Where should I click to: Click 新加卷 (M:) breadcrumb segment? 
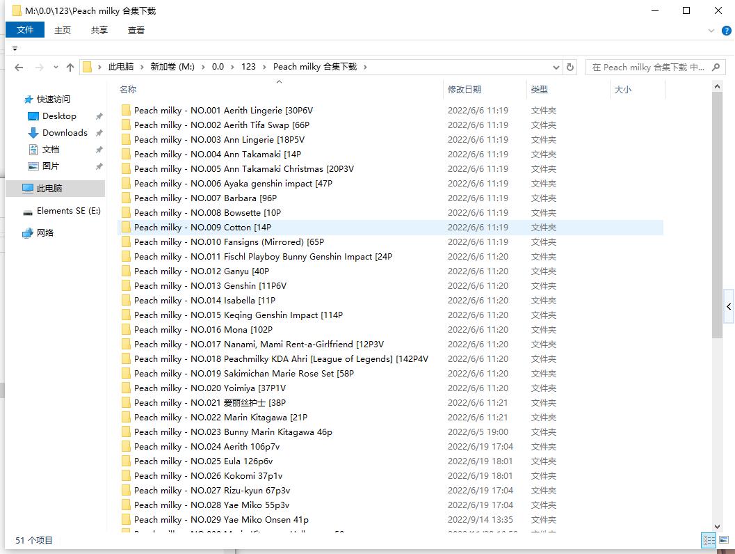172,67
